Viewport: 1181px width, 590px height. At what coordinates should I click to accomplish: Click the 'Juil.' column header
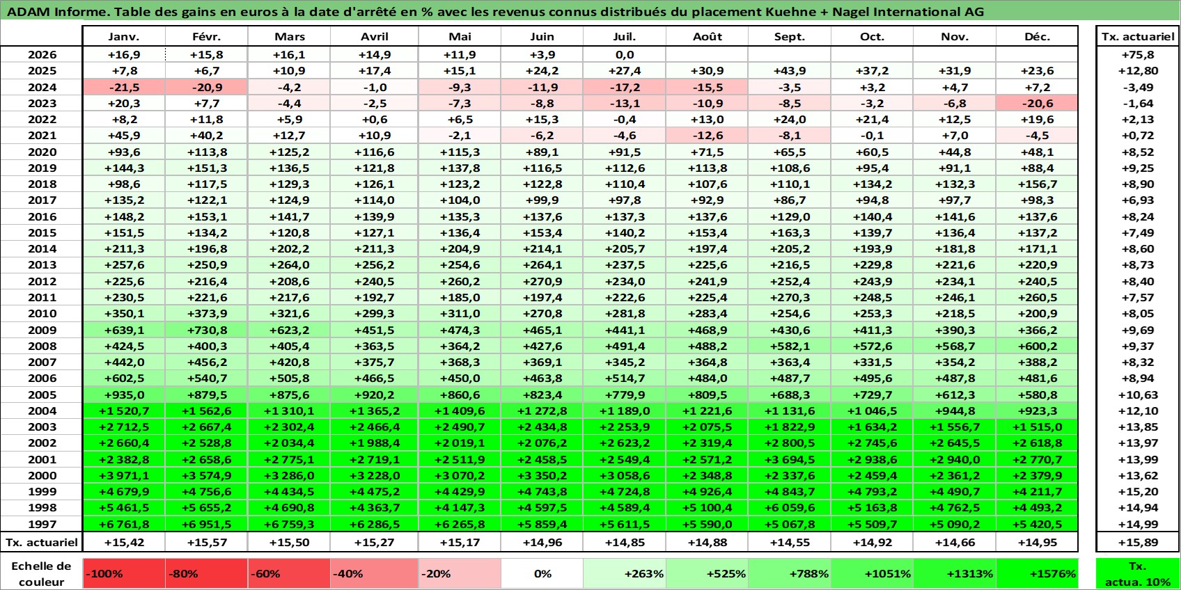625,36
